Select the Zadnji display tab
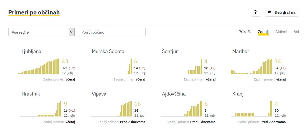Screen dimensions: 305x128 [263, 32]
